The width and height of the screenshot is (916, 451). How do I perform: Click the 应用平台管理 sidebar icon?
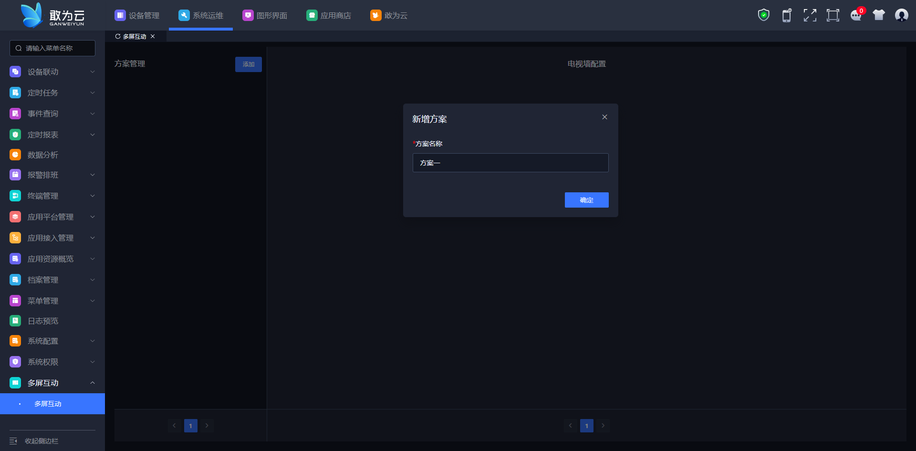[x=15, y=217]
